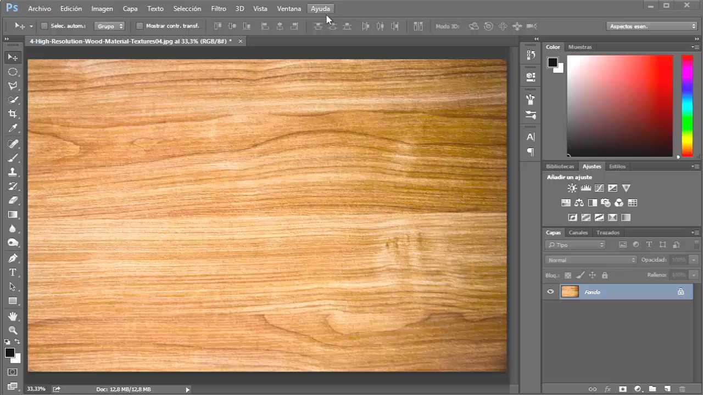Click the hue spectrum slider in Color panel
Screen dimensions: 703x395
pos(687,106)
